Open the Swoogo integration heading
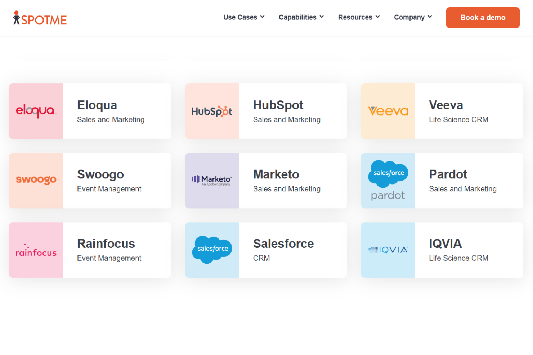Screen dimensions: 533x355 (x=100, y=175)
